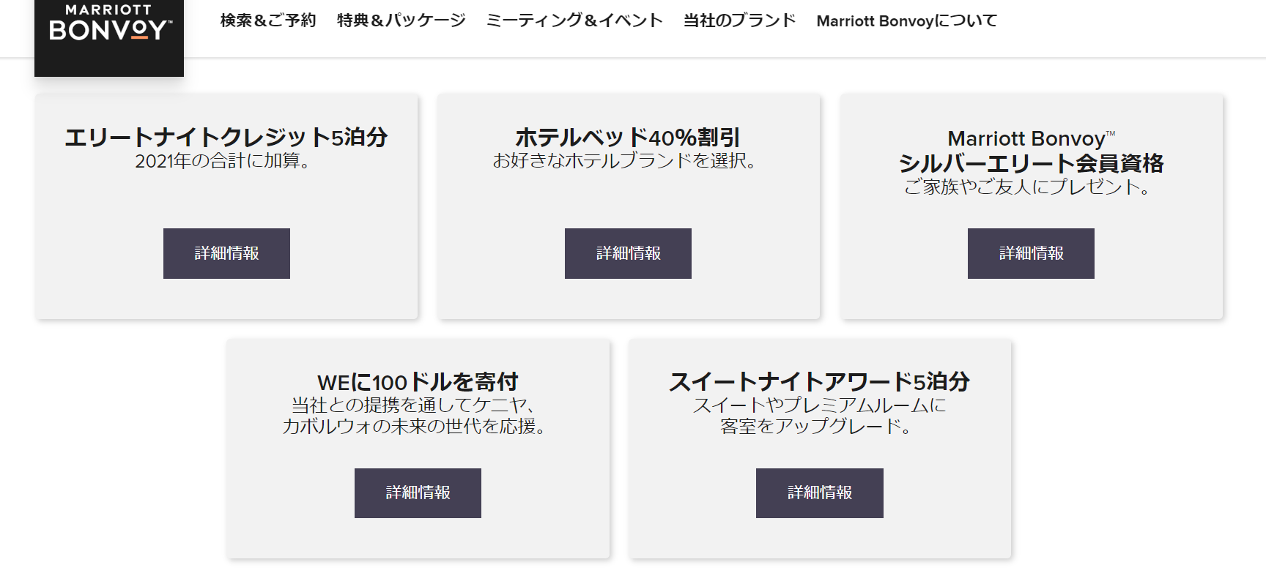
Task: Open the 当社のブランド menu
Action: point(739,20)
